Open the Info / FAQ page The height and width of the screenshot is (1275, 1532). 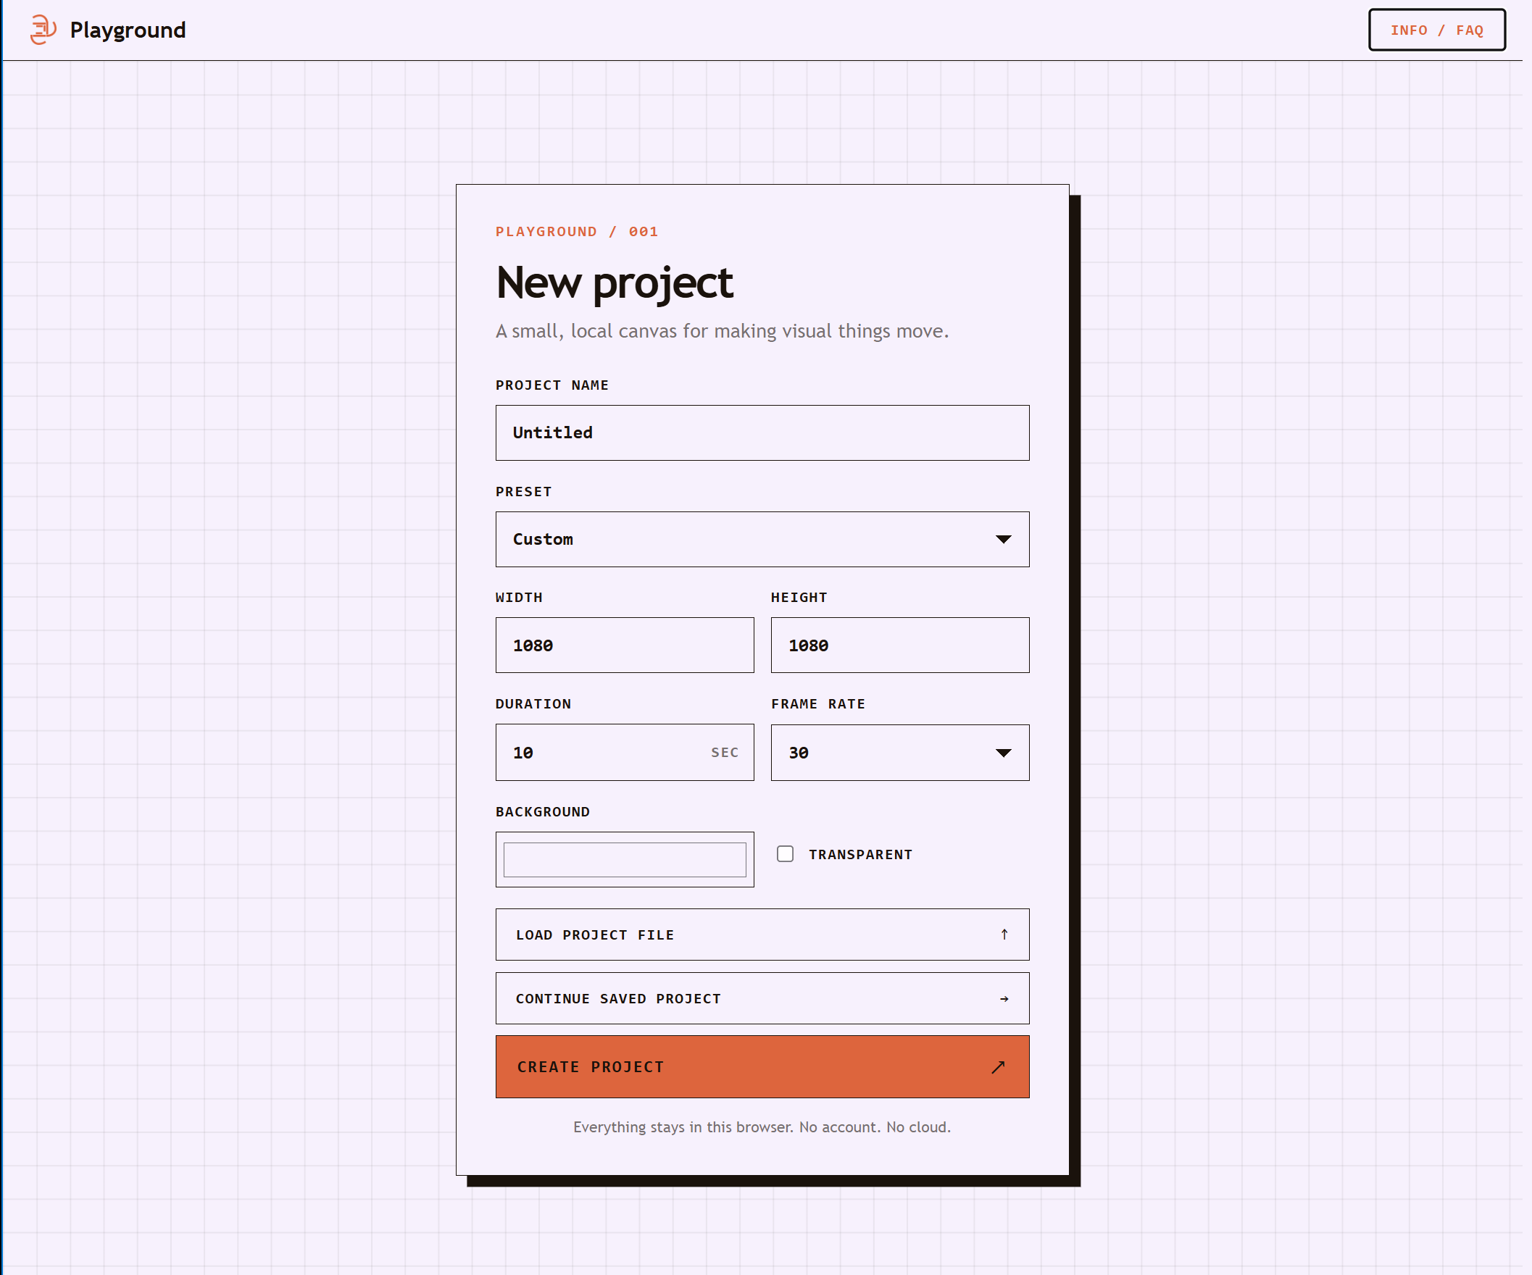1436,30
